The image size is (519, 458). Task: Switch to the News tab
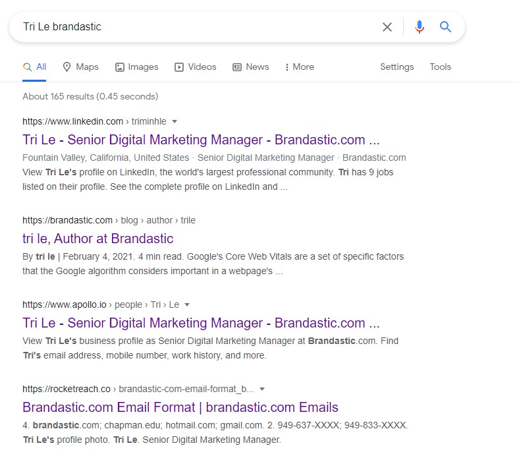click(251, 67)
